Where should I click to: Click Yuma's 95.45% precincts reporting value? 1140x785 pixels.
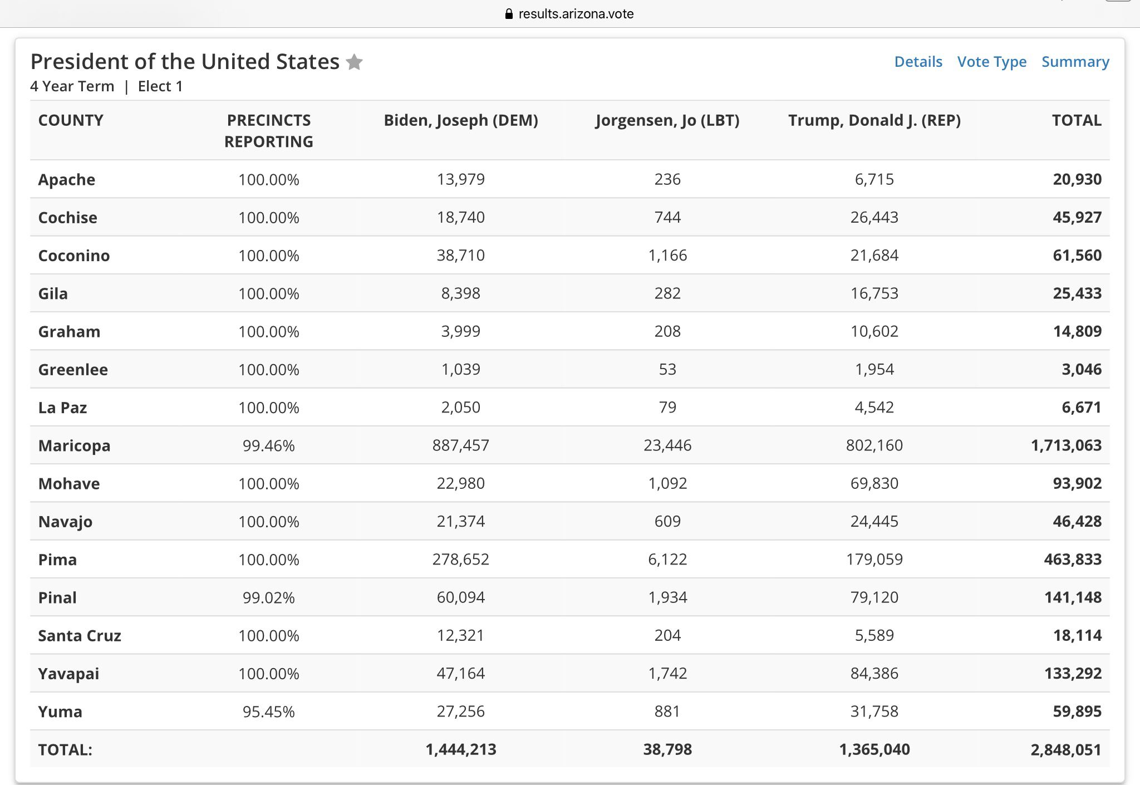click(268, 712)
